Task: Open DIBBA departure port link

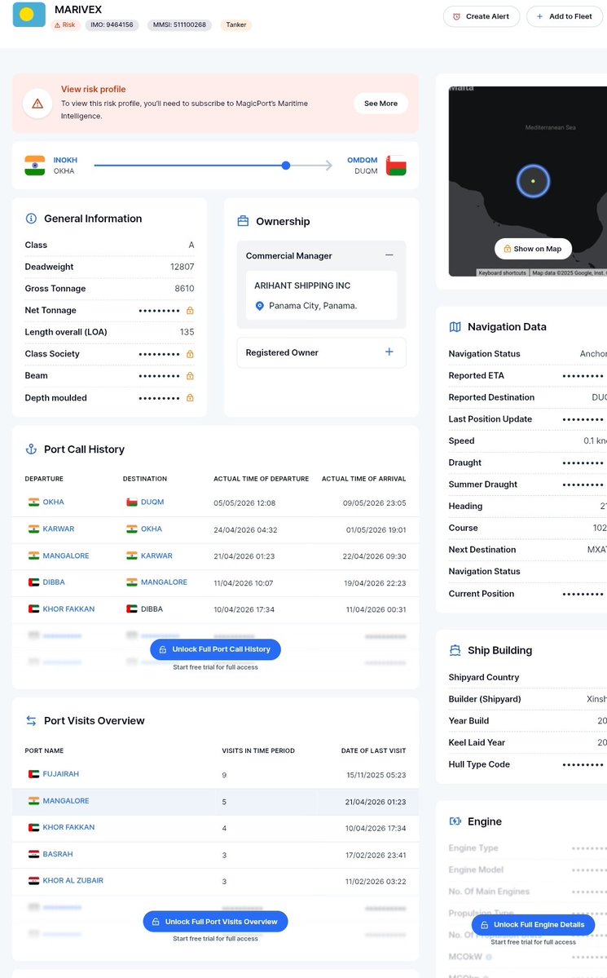Action: coord(54,582)
